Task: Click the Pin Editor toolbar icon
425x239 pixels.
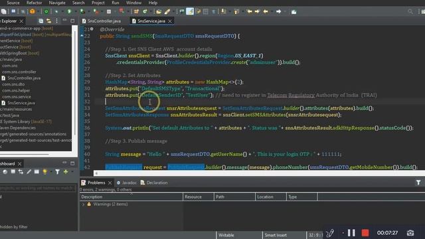Action: [294, 12]
